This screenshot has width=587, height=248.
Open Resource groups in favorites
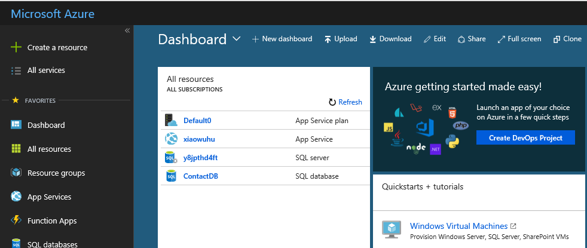(56, 173)
